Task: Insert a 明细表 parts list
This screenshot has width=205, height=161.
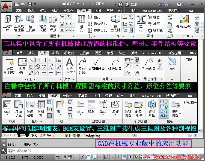Action: pos(40,108)
